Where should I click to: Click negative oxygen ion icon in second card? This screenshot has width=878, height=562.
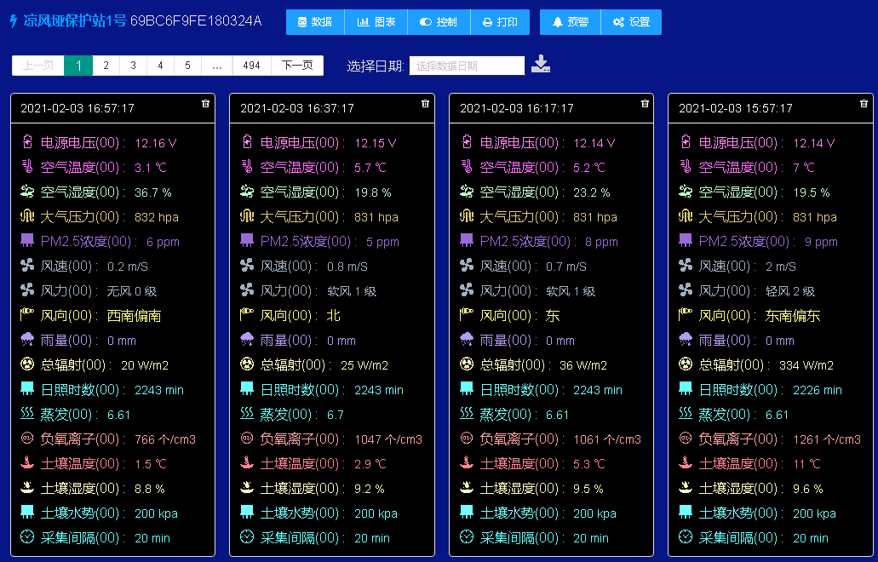247,439
